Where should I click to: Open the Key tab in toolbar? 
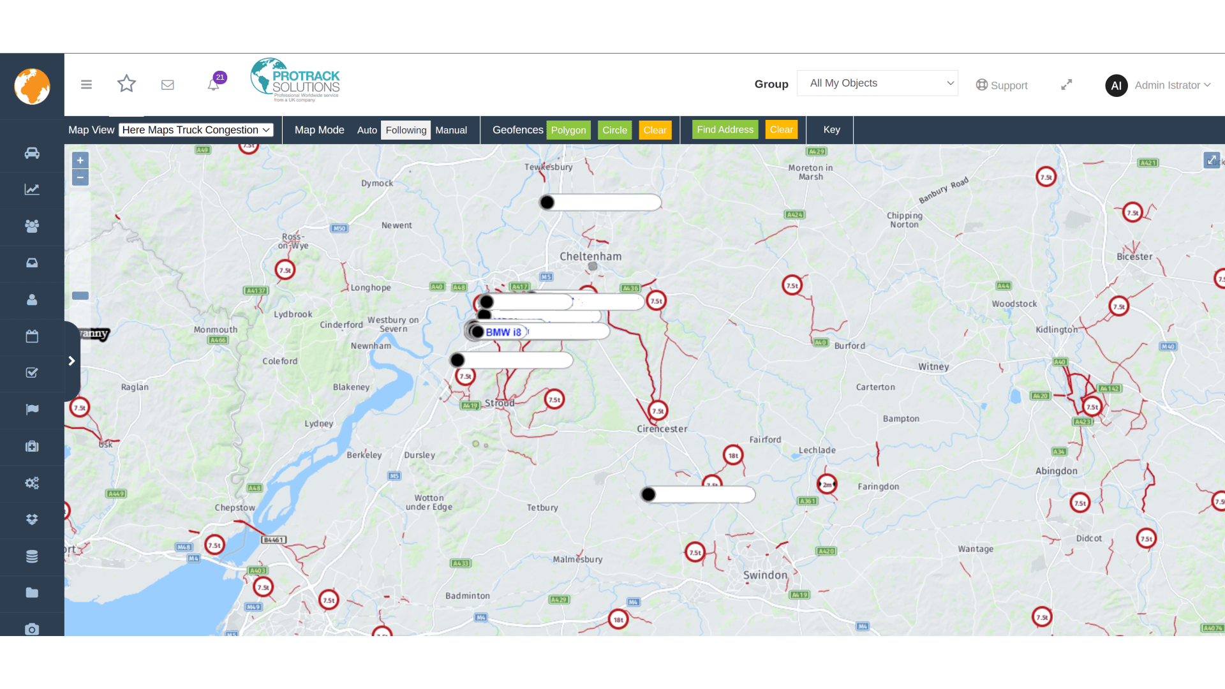(831, 130)
